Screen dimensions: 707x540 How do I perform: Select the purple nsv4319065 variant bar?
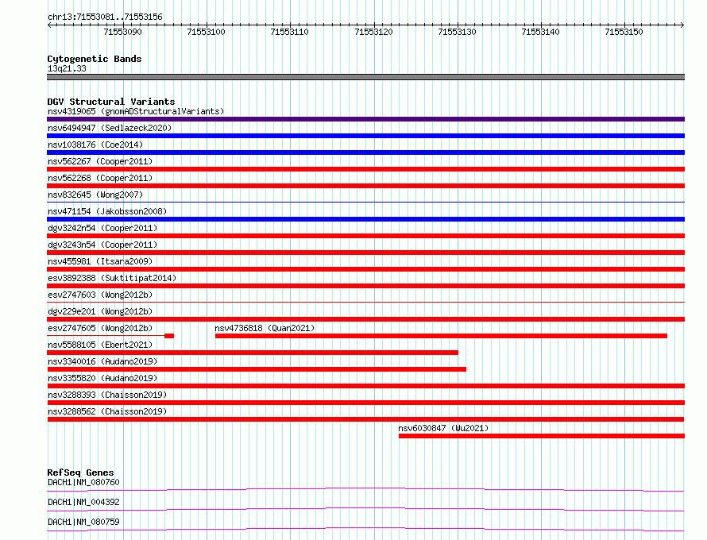[x=365, y=119]
